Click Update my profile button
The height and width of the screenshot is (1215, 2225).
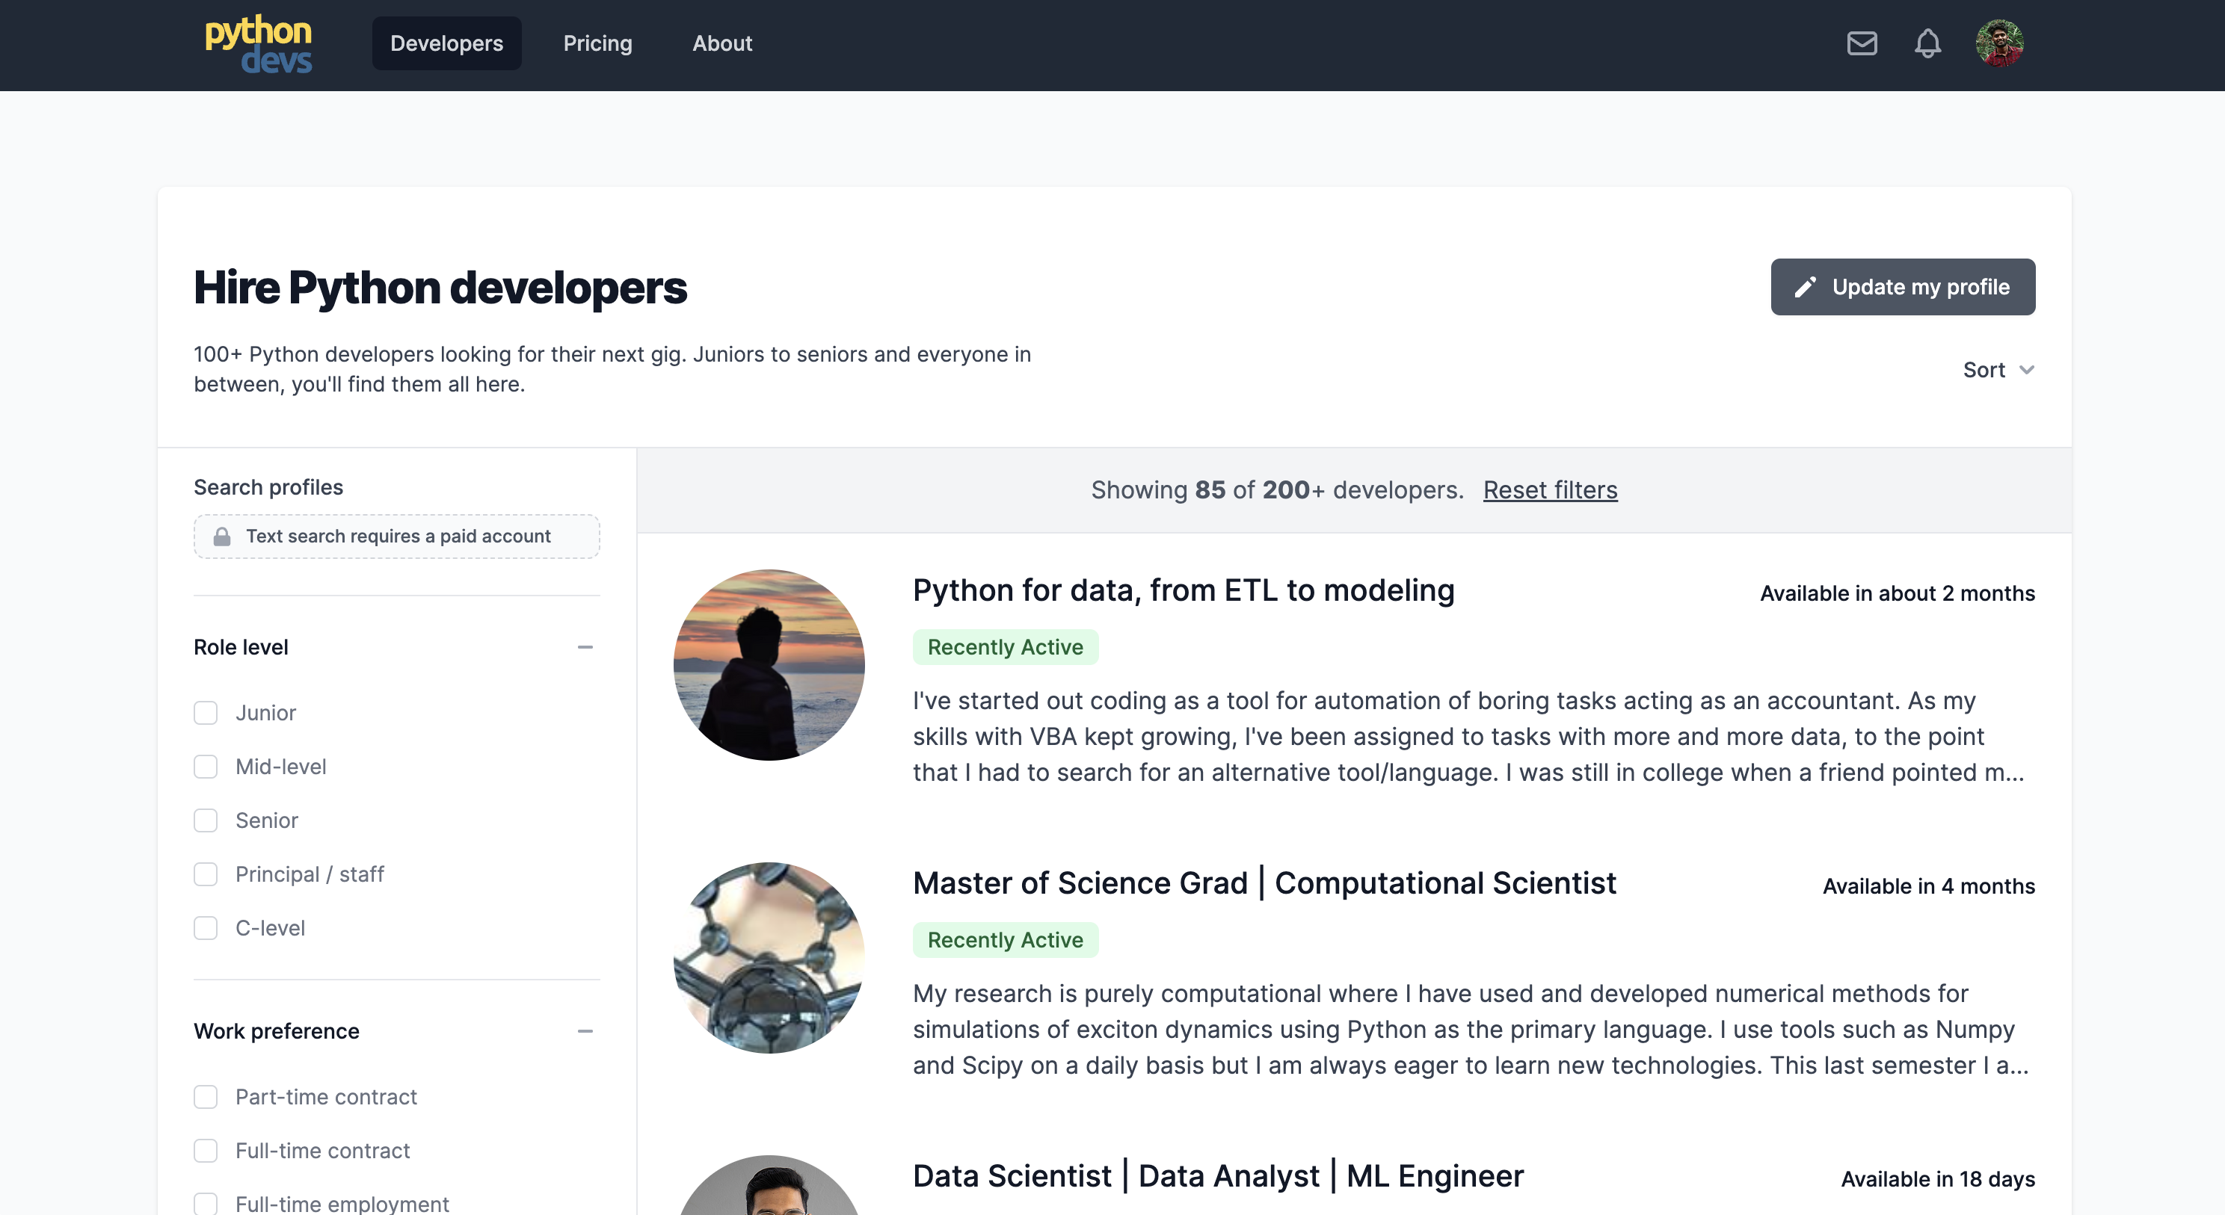click(x=1903, y=287)
